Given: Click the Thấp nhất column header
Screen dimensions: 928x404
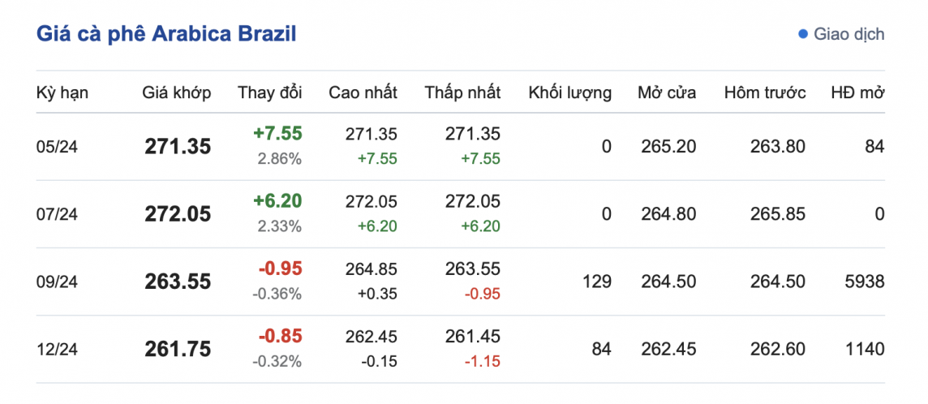Looking at the screenshot, I should click(x=462, y=92).
